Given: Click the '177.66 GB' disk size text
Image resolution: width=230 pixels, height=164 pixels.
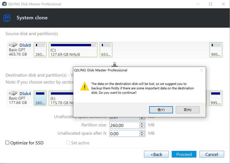Looking at the screenshot, I should pyautogui.click(x=18, y=103).
